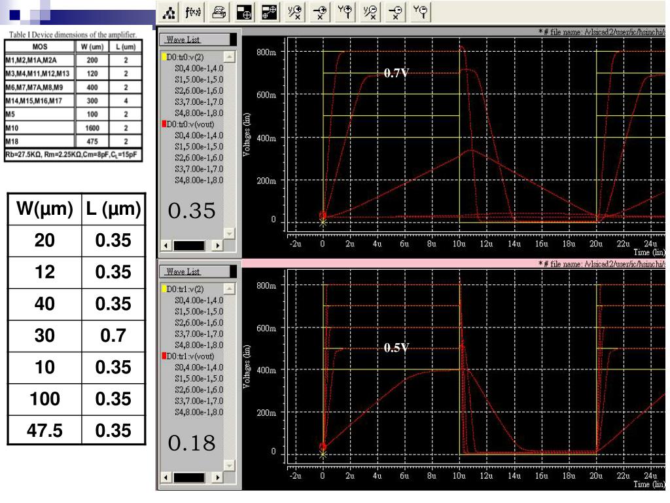Click the 0.7 length cell in the large table
The height and width of the screenshot is (503, 670).
tap(113, 335)
